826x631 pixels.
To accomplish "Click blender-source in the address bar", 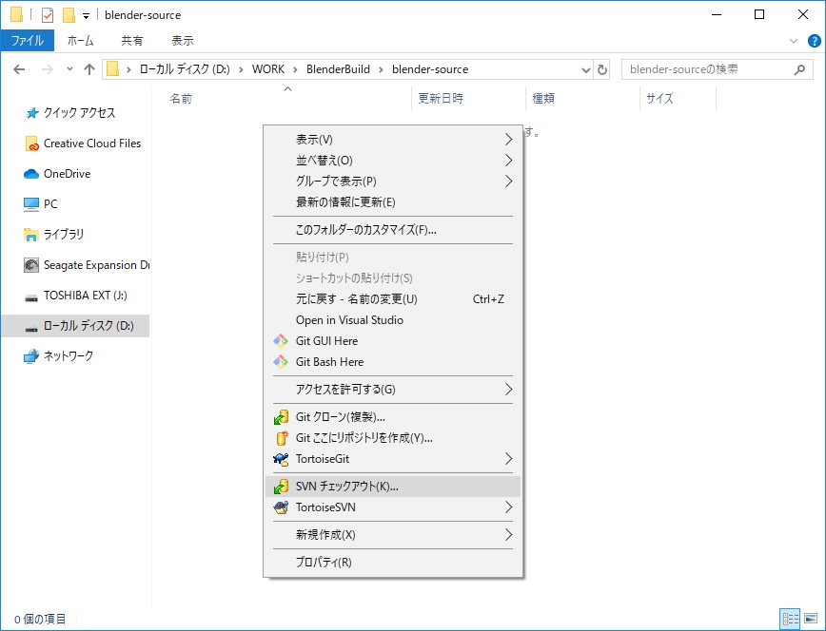I will [x=430, y=69].
